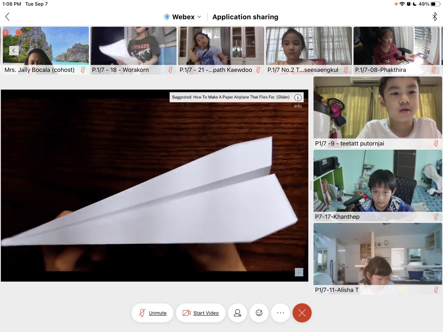443x332 pixels.
Task: Open the Webex meeting info dropdown
Action: (x=183, y=17)
